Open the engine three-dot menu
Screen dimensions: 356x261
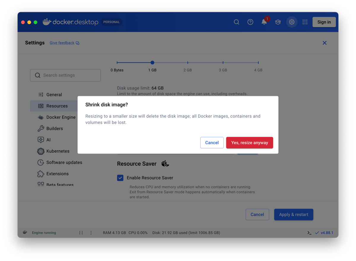(x=91, y=233)
